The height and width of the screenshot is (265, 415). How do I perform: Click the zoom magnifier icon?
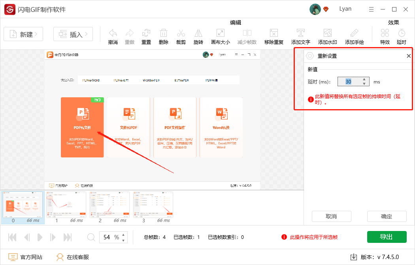click(91, 237)
